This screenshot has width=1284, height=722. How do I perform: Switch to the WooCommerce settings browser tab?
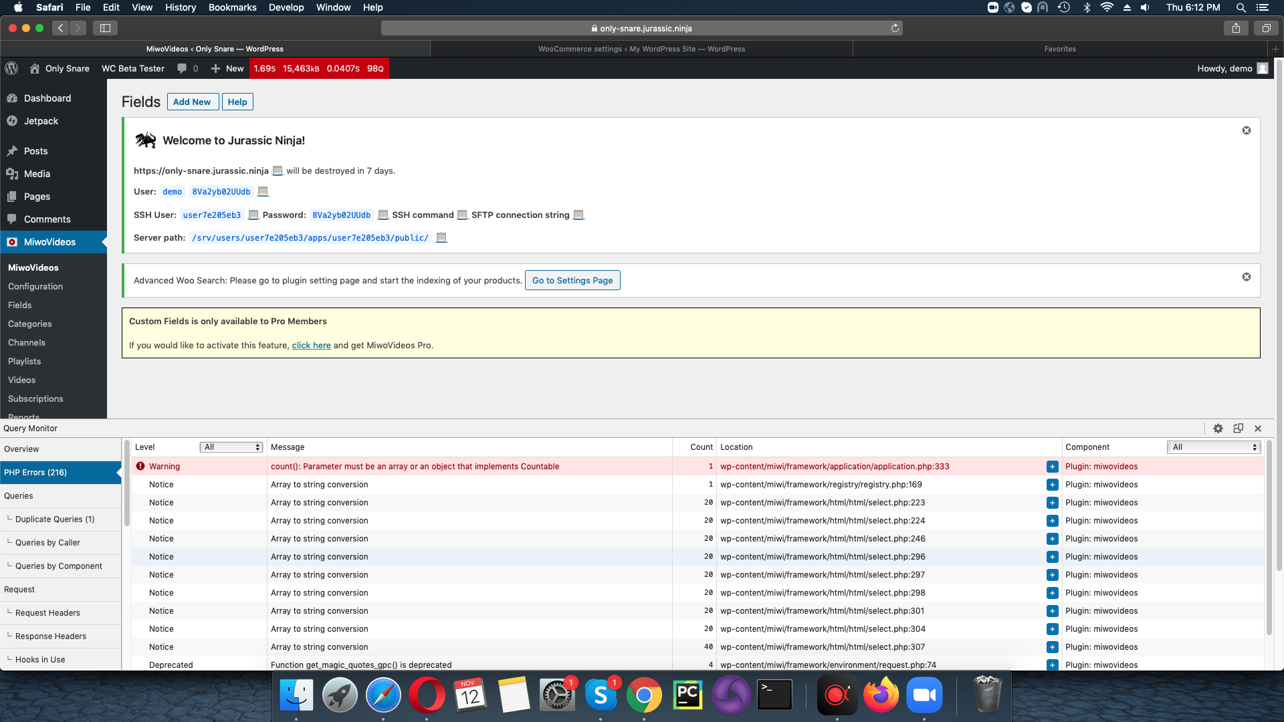(641, 48)
